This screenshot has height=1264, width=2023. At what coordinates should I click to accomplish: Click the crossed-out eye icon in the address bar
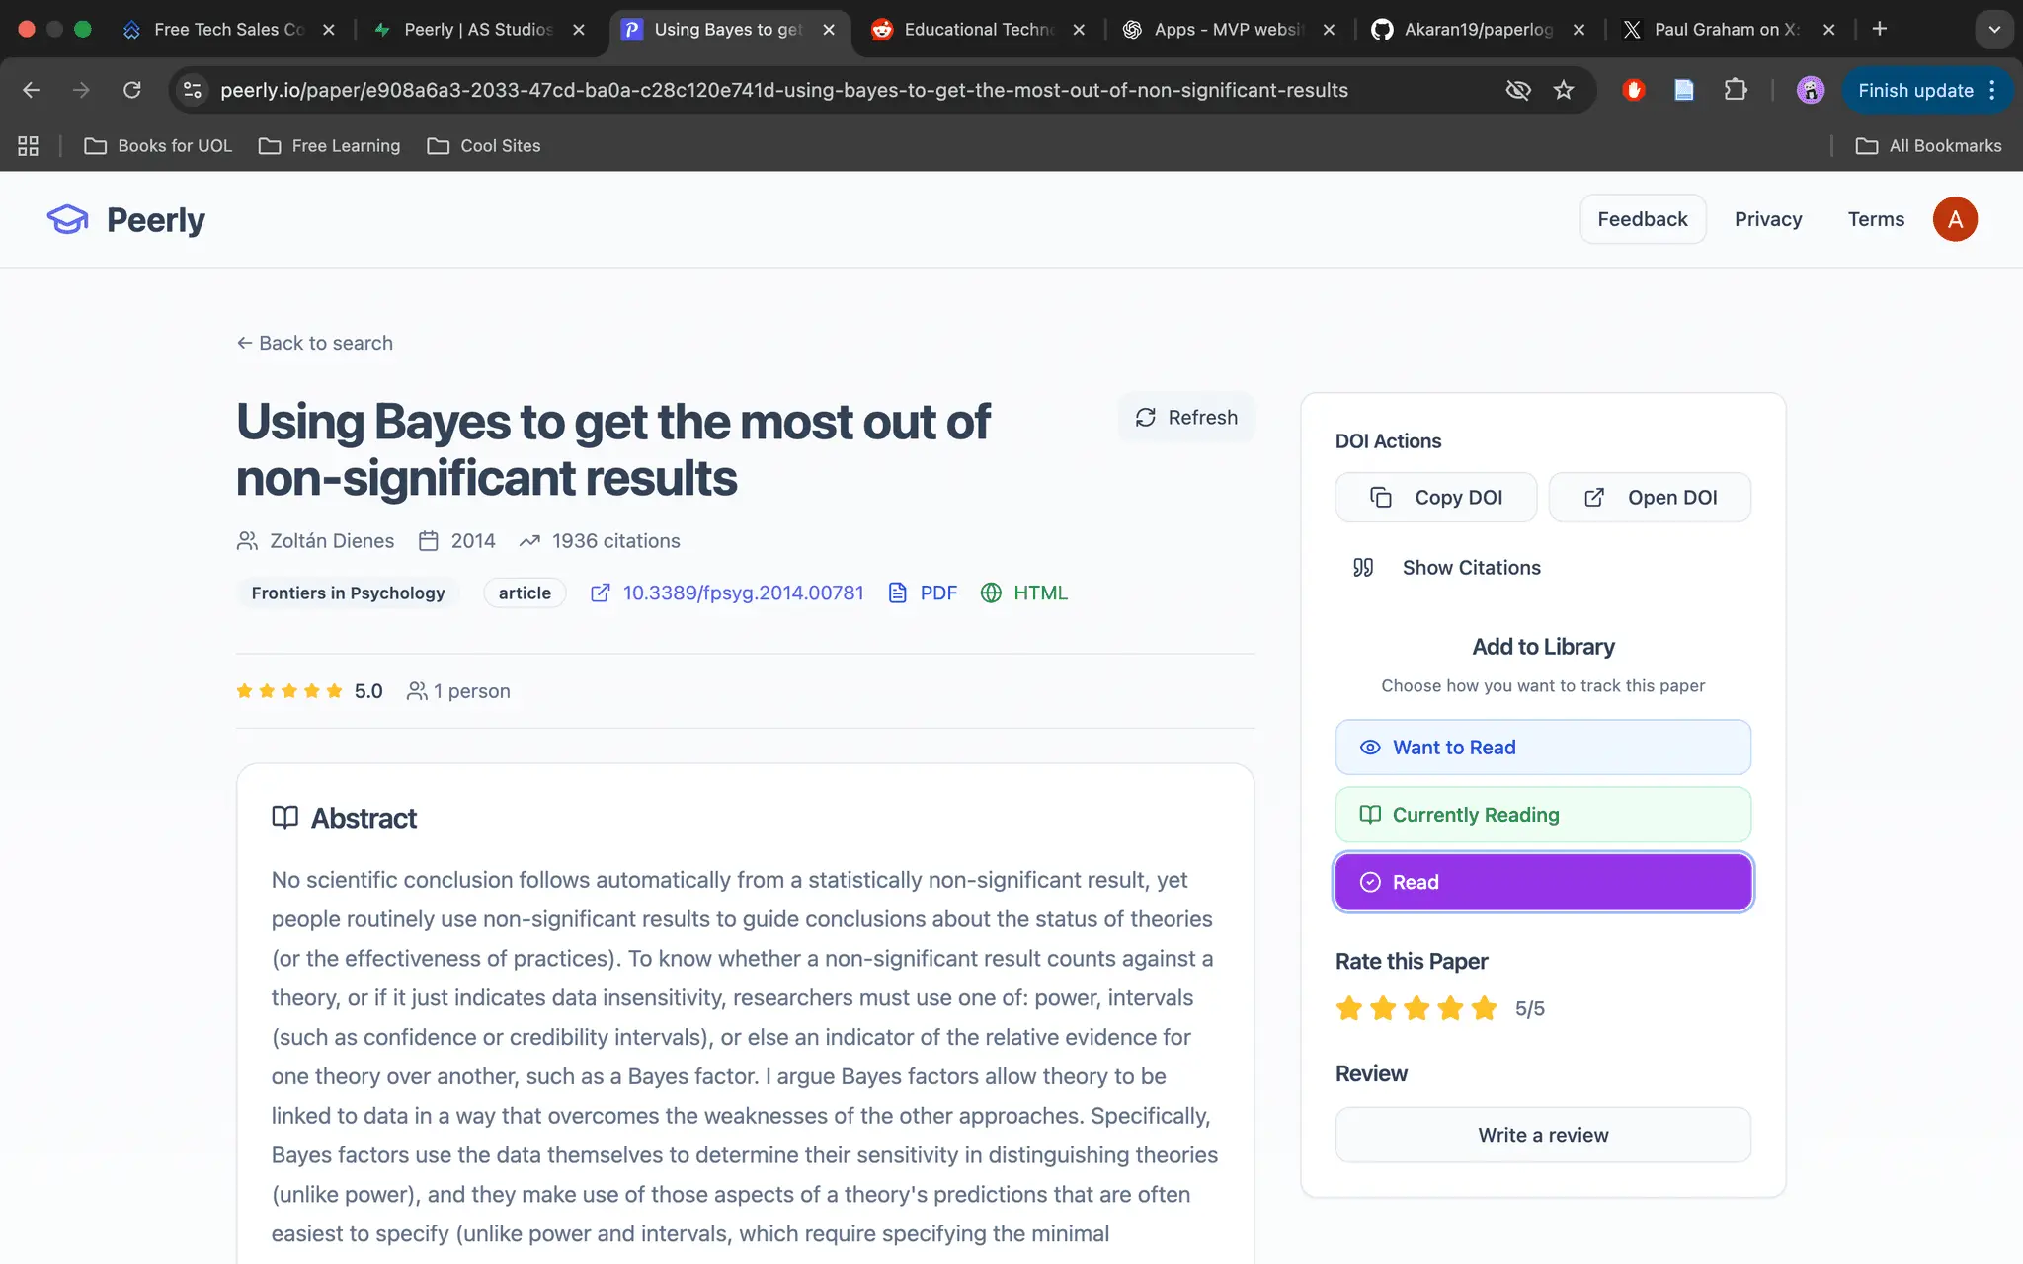[x=1517, y=90]
